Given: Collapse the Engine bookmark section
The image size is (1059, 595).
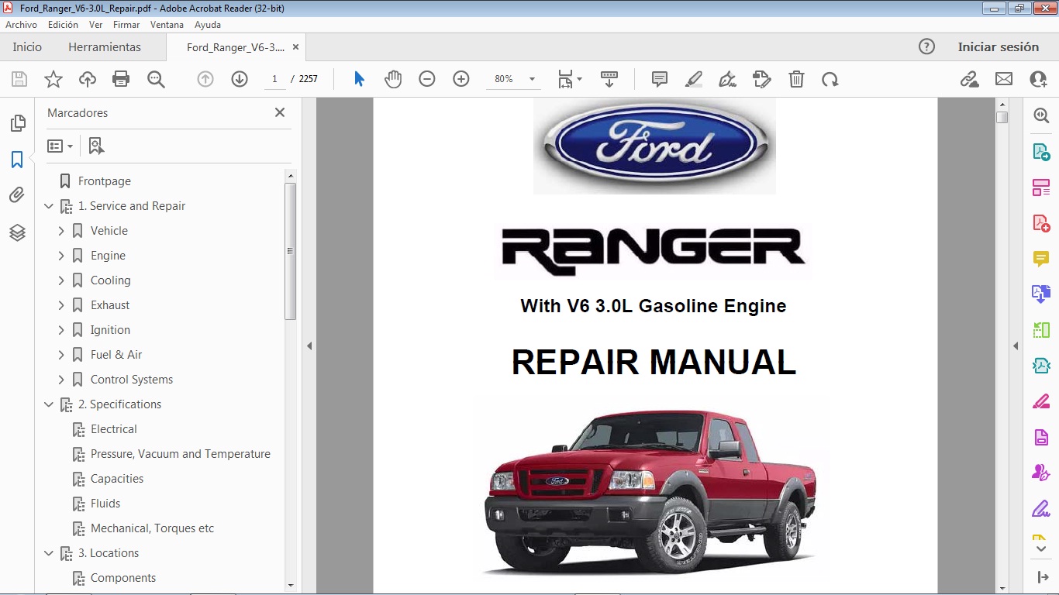Looking at the screenshot, I should click(62, 255).
